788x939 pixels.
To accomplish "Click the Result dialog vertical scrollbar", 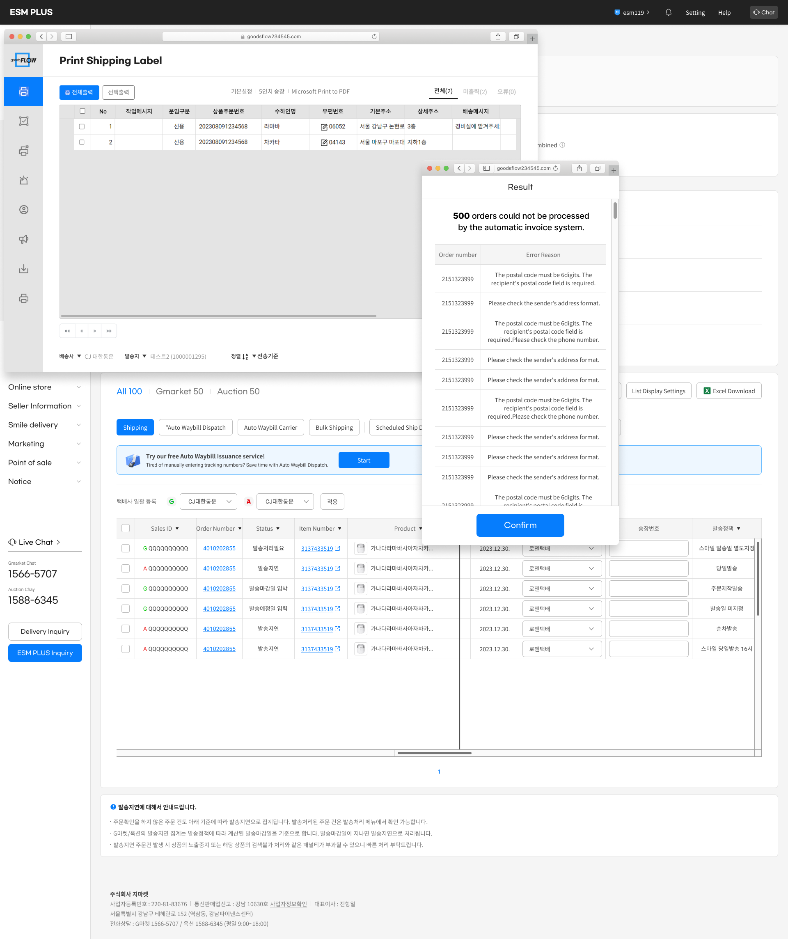I will 615,211.
